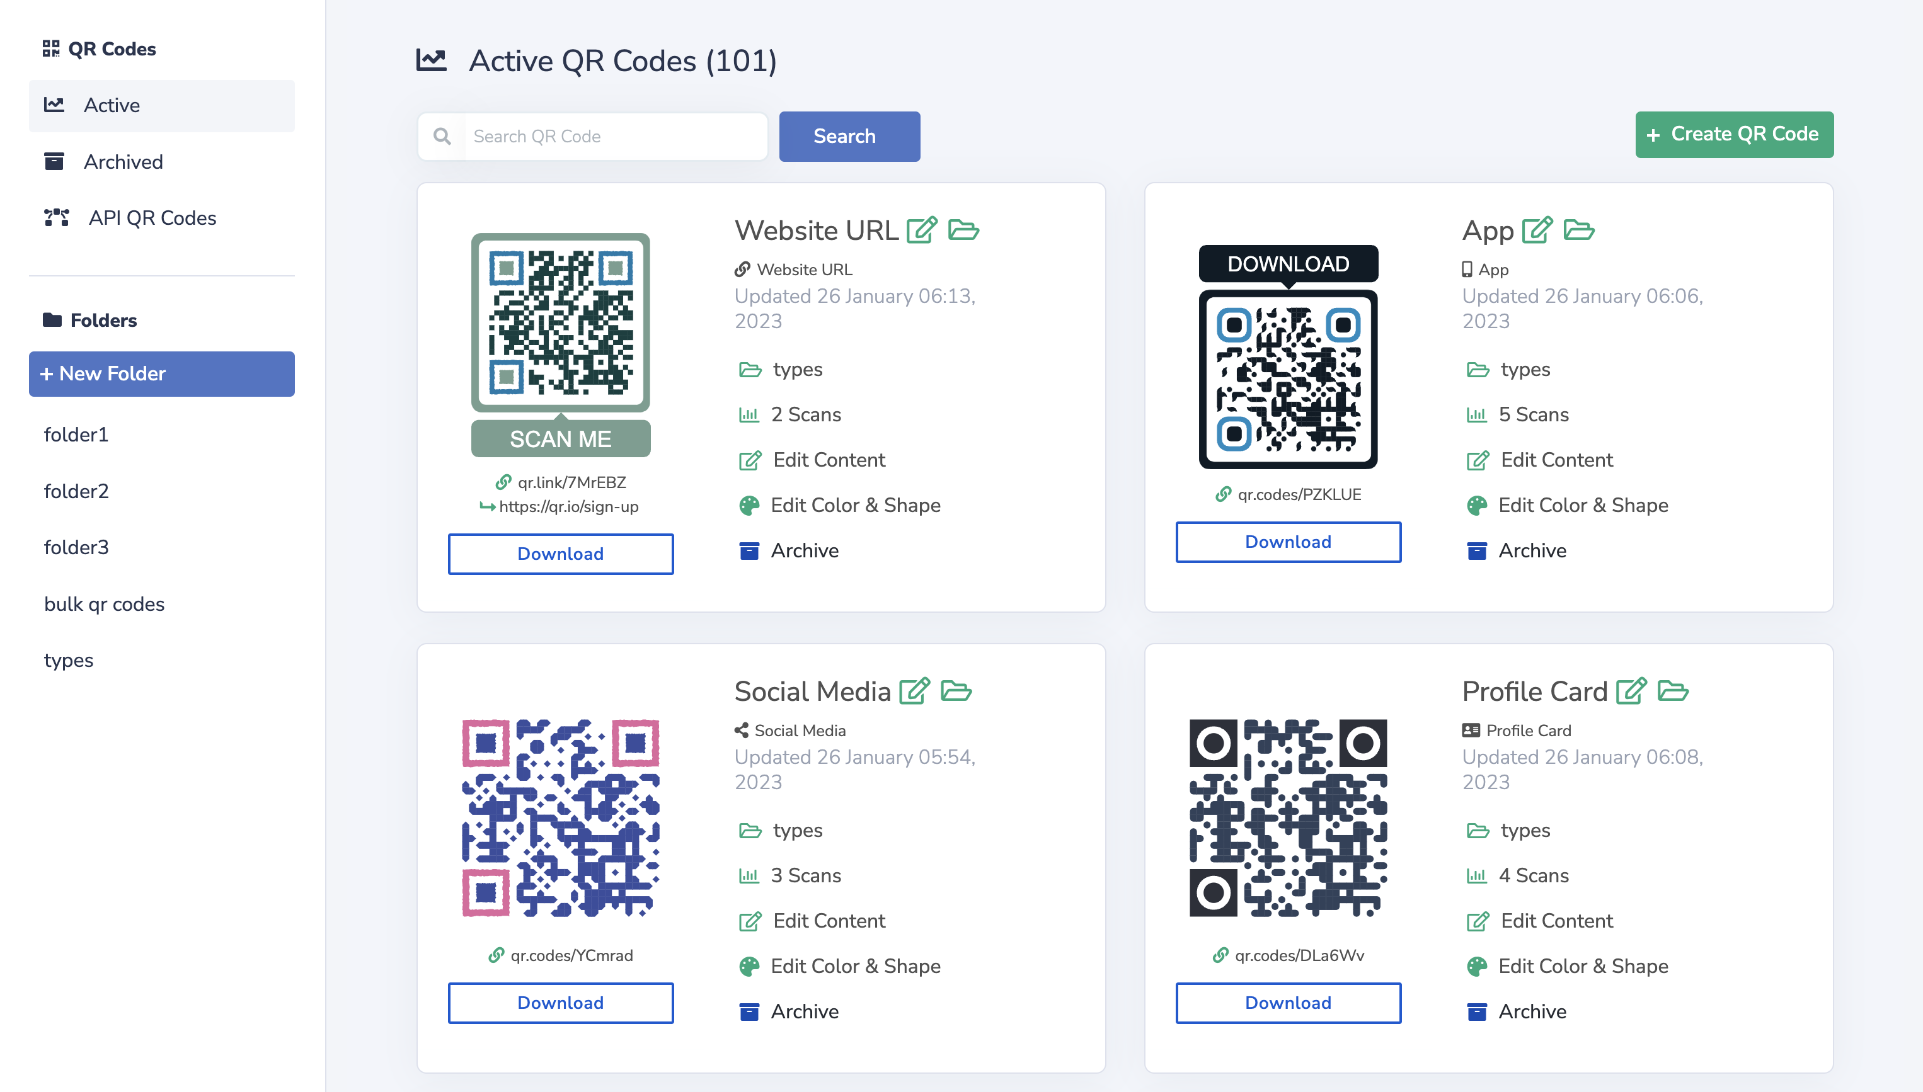Open folder2 from the Folders list
The height and width of the screenshot is (1092, 1923).
point(76,491)
